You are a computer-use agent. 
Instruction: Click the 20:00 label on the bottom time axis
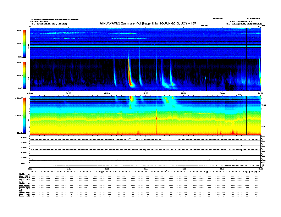(222, 169)
